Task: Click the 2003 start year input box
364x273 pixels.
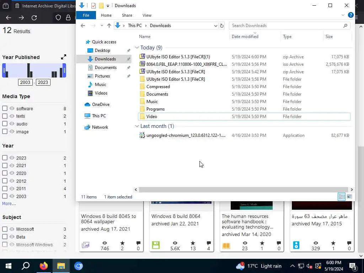Action: coord(25,82)
